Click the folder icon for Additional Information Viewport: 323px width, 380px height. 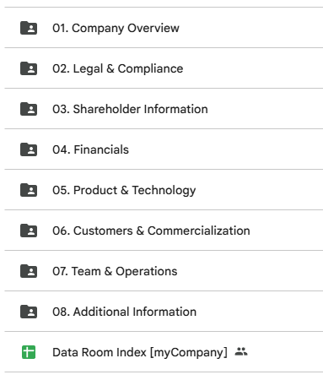[x=29, y=312]
